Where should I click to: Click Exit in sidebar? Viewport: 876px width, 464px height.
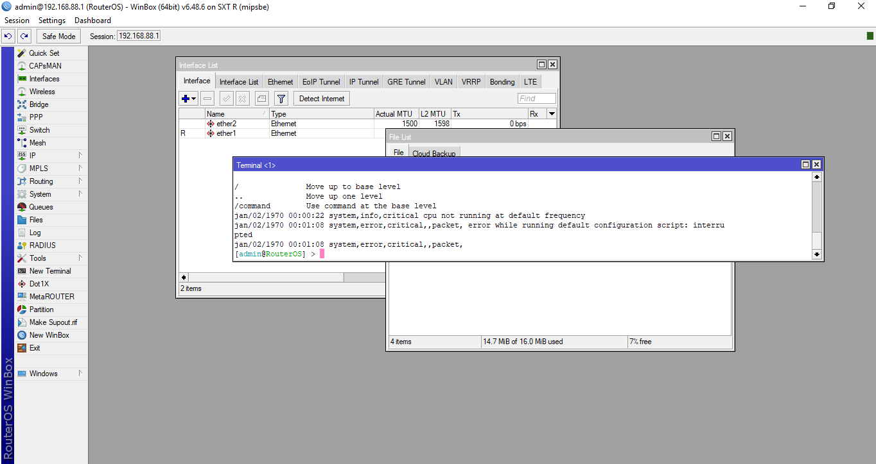(35, 348)
